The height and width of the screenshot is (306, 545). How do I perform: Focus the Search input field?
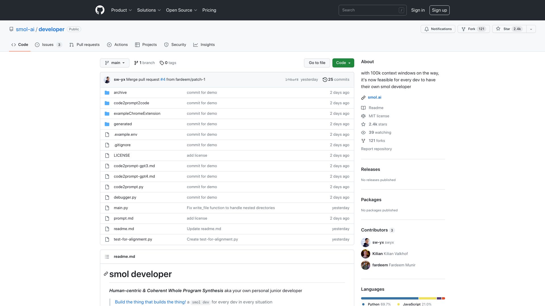[372, 10]
